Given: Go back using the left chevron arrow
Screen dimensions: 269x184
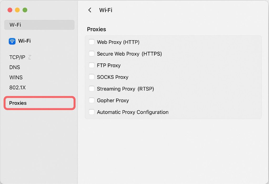Looking at the screenshot, I should pos(90,10).
